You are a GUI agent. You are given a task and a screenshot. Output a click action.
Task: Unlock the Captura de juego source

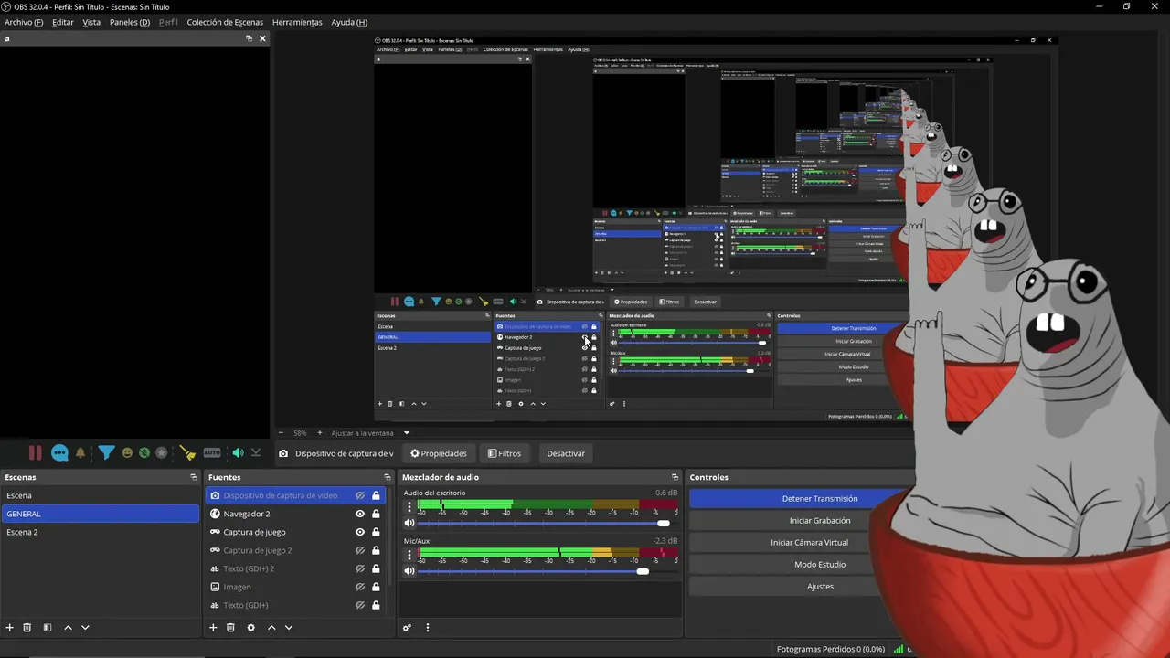tap(376, 532)
